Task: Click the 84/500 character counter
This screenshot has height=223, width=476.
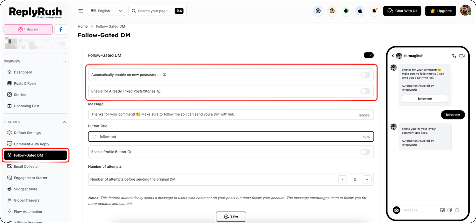Action: point(365,115)
